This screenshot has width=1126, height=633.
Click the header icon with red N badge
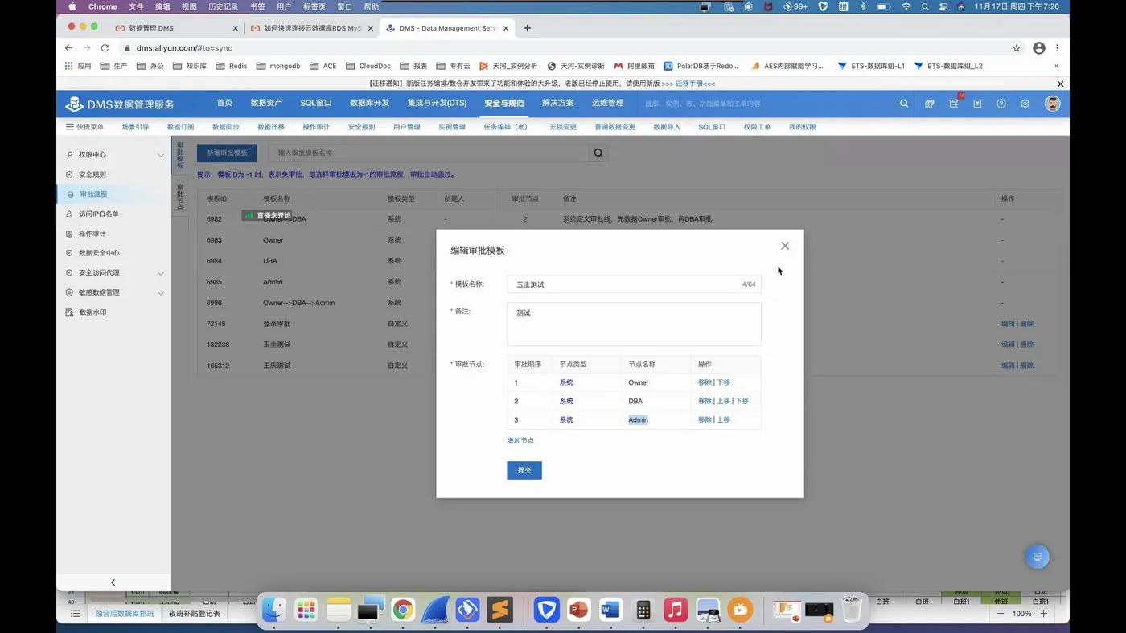(954, 103)
